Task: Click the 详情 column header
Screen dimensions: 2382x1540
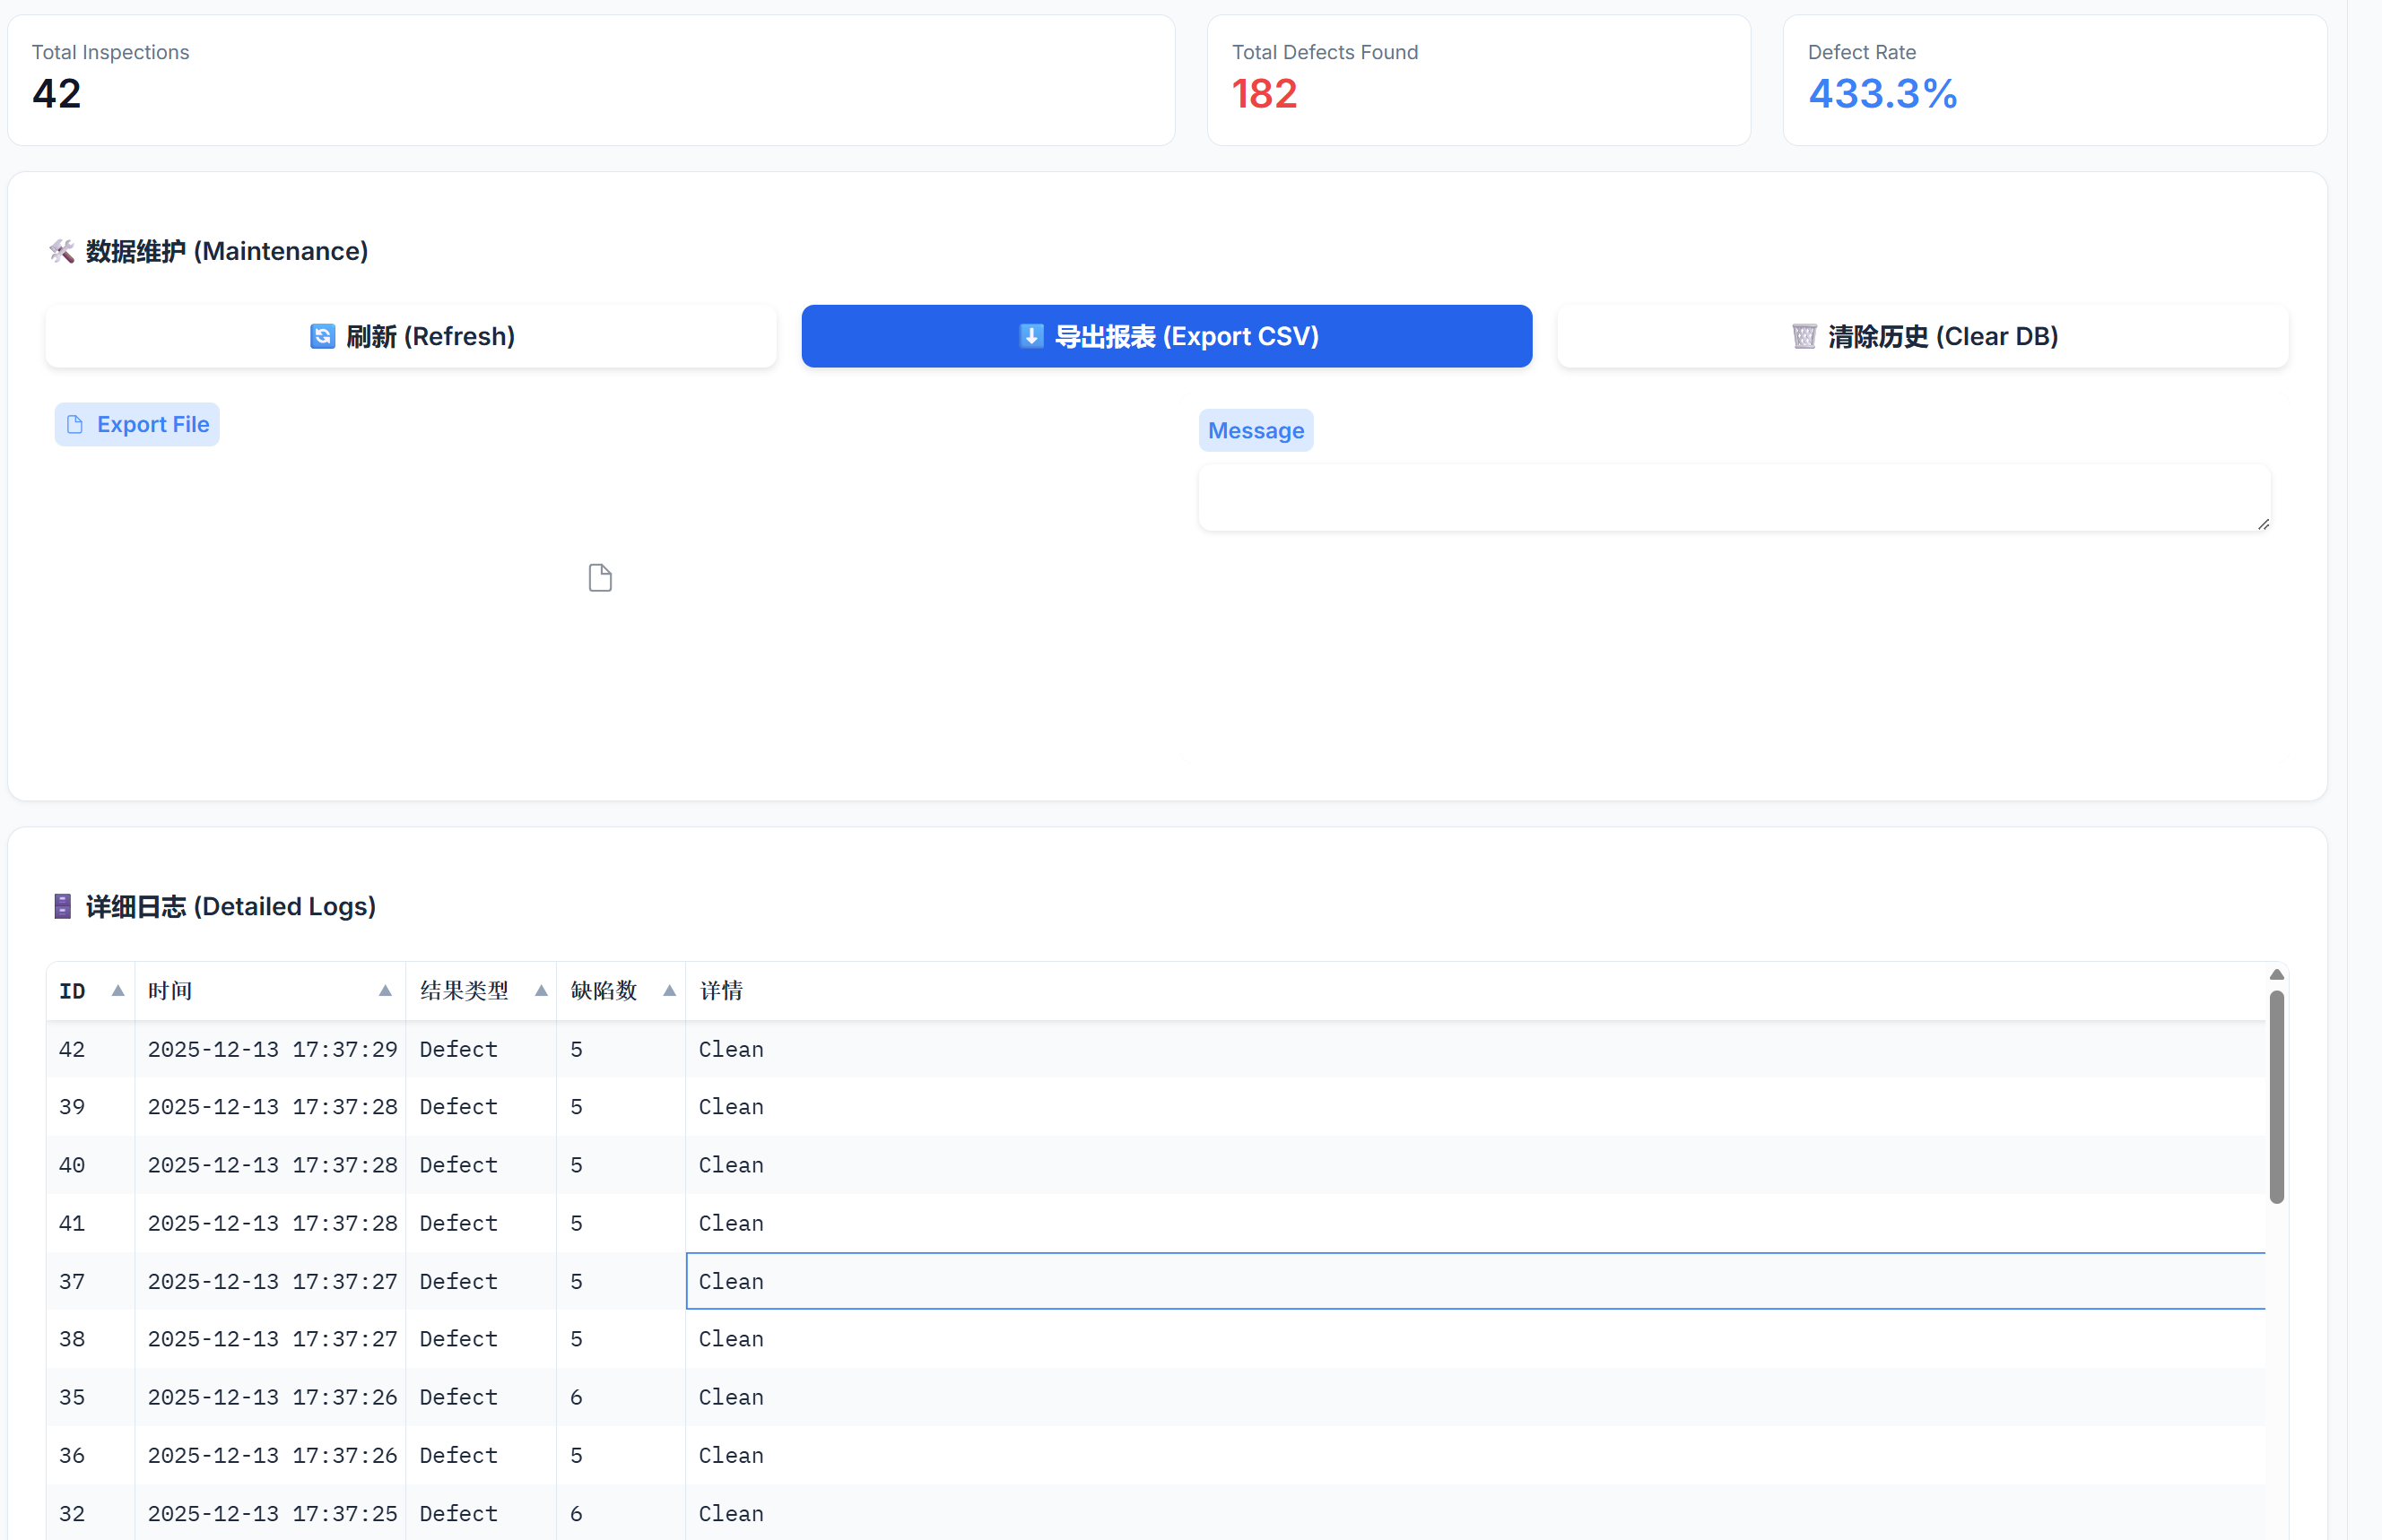Action: click(721, 991)
